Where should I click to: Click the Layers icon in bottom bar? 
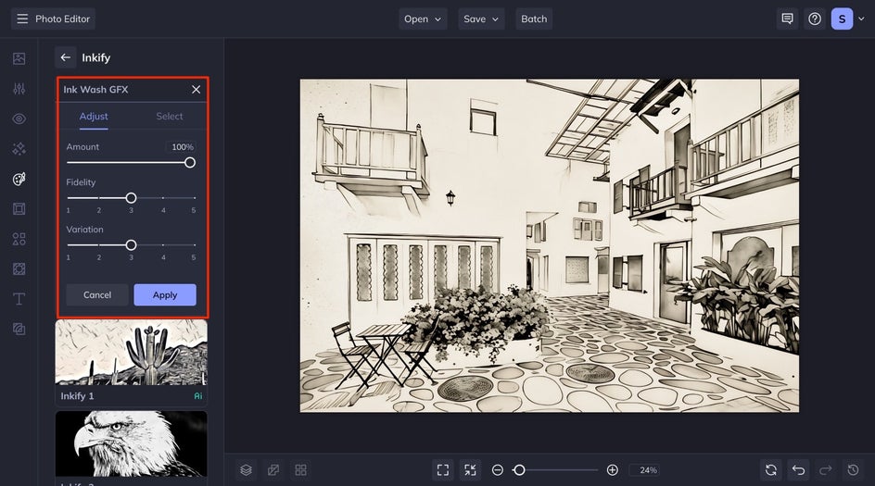247,470
